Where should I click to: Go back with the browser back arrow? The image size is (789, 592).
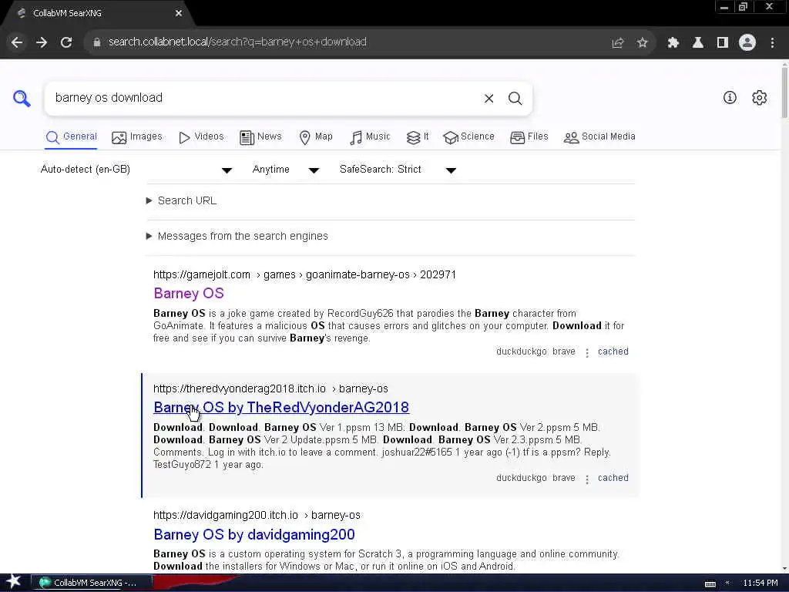click(x=17, y=42)
